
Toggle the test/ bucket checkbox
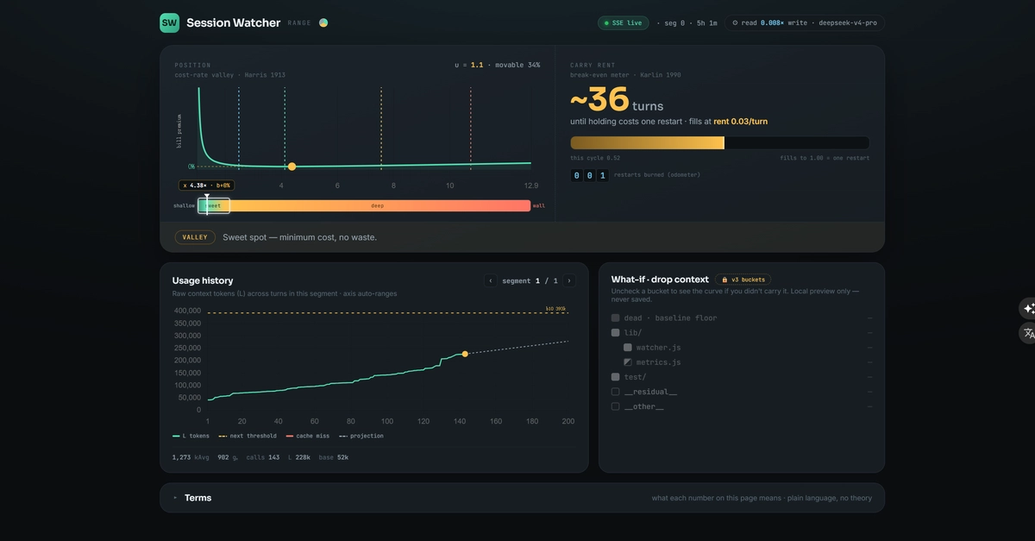(x=616, y=377)
